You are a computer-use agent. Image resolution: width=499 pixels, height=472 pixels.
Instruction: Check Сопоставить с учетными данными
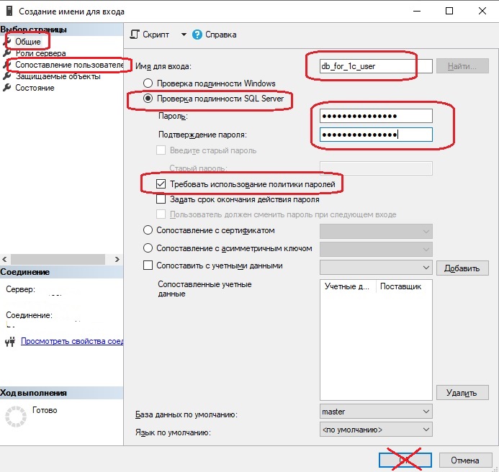148,265
